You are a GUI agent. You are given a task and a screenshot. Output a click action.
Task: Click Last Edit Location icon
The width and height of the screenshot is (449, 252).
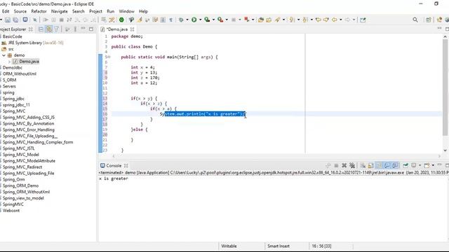(x=318, y=20)
